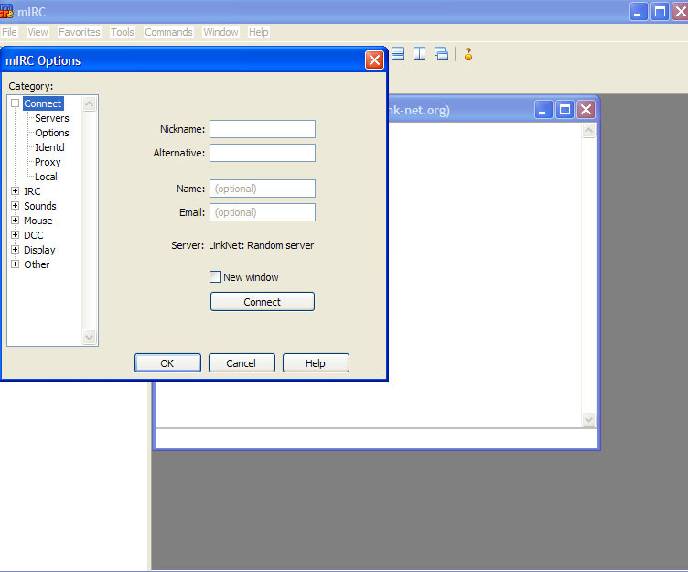This screenshot has height=572, width=688.
Task: Focus the Email optional field
Action: click(x=263, y=212)
